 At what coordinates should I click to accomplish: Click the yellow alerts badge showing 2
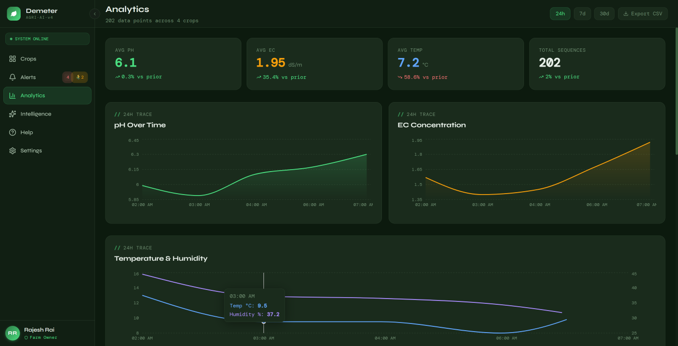(x=80, y=77)
